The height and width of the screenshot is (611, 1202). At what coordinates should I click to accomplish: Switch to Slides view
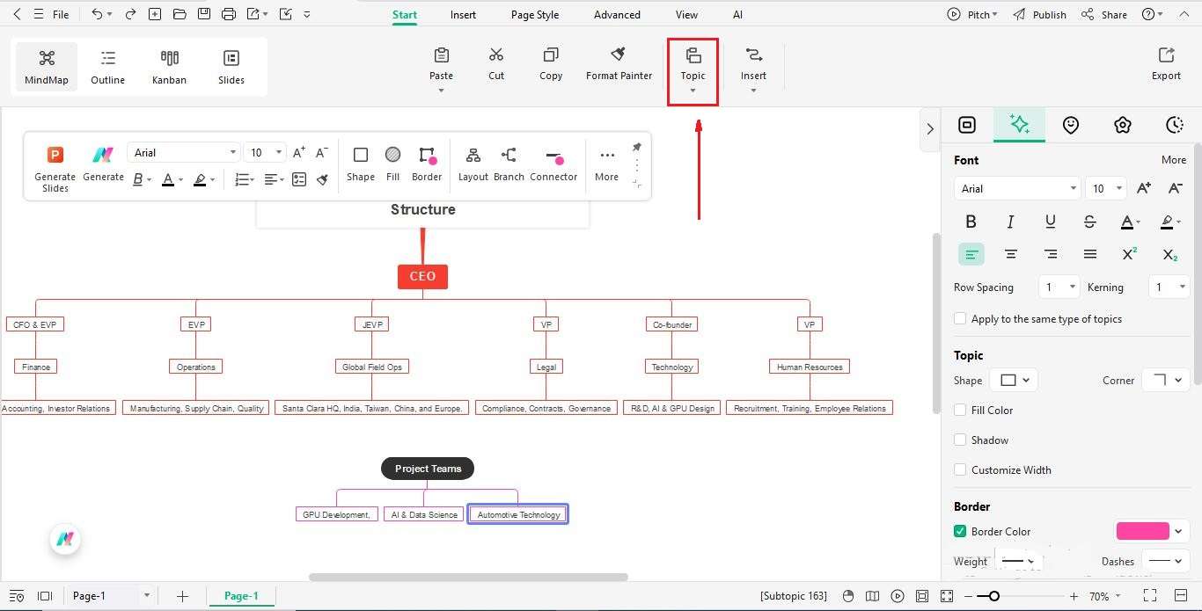[x=231, y=66]
